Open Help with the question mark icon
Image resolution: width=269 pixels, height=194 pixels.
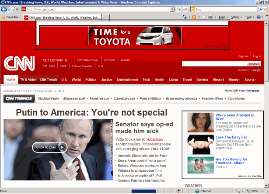point(259,17)
